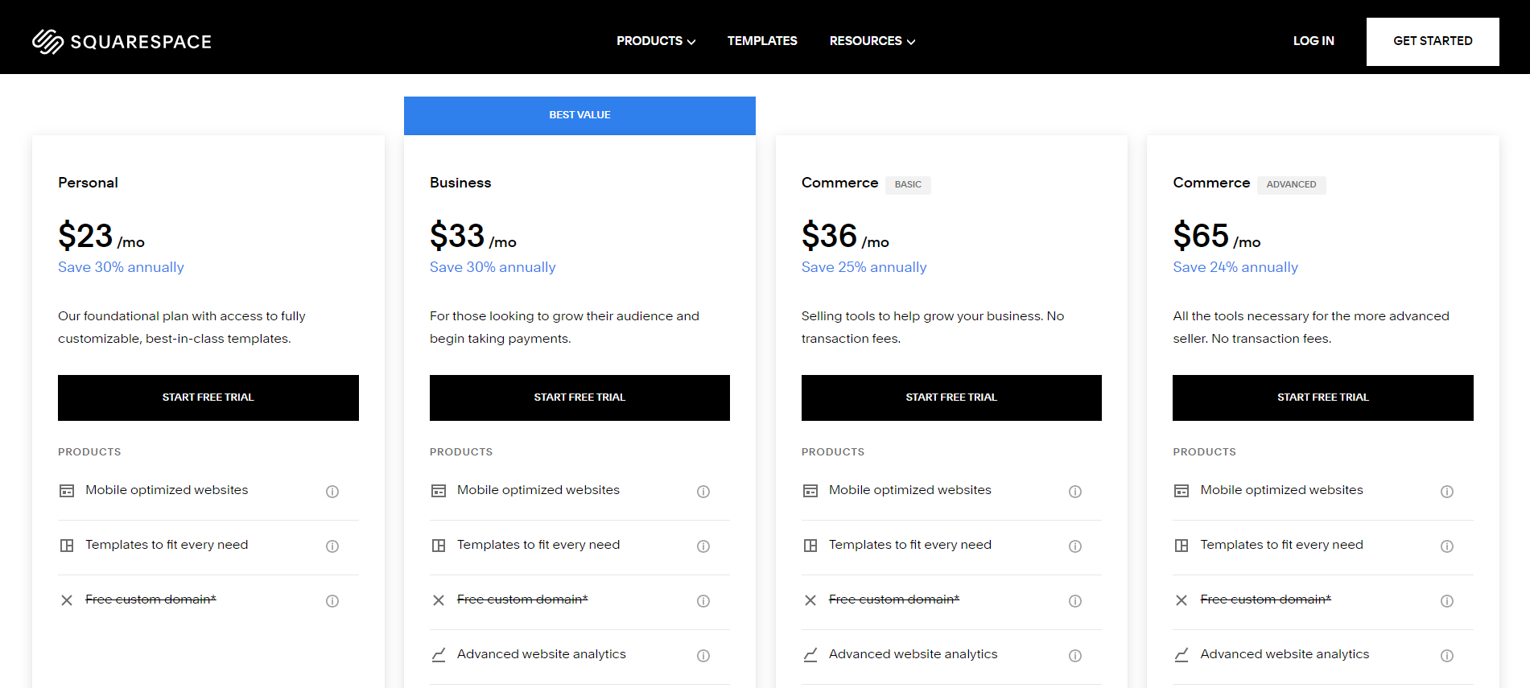
Task: Click Save 25% annually link
Action: (x=864, y=267)
